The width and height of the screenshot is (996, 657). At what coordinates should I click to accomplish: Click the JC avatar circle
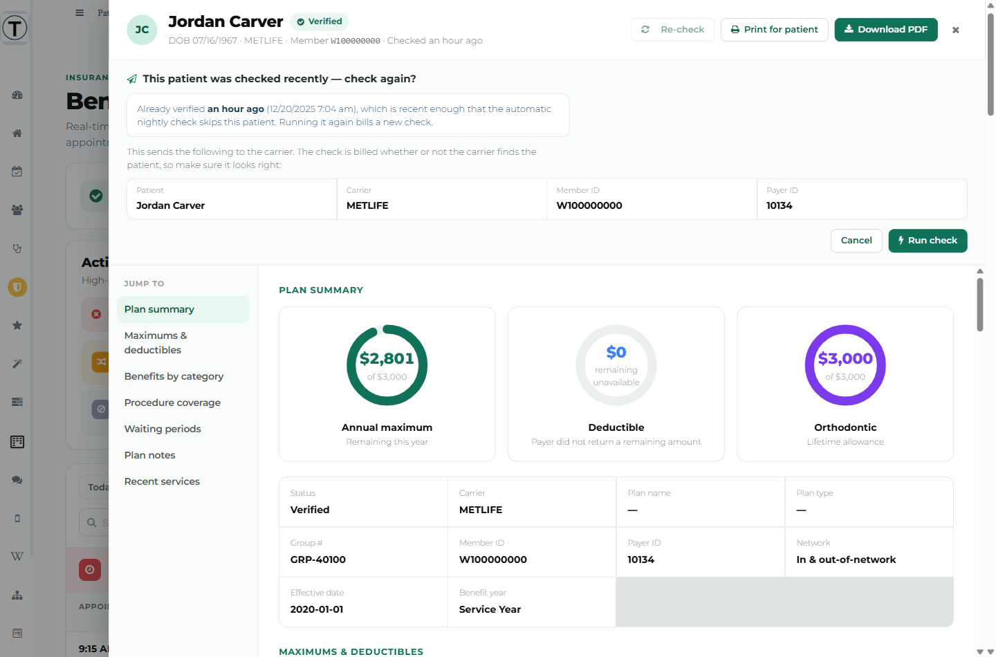(x=142, y=30)
